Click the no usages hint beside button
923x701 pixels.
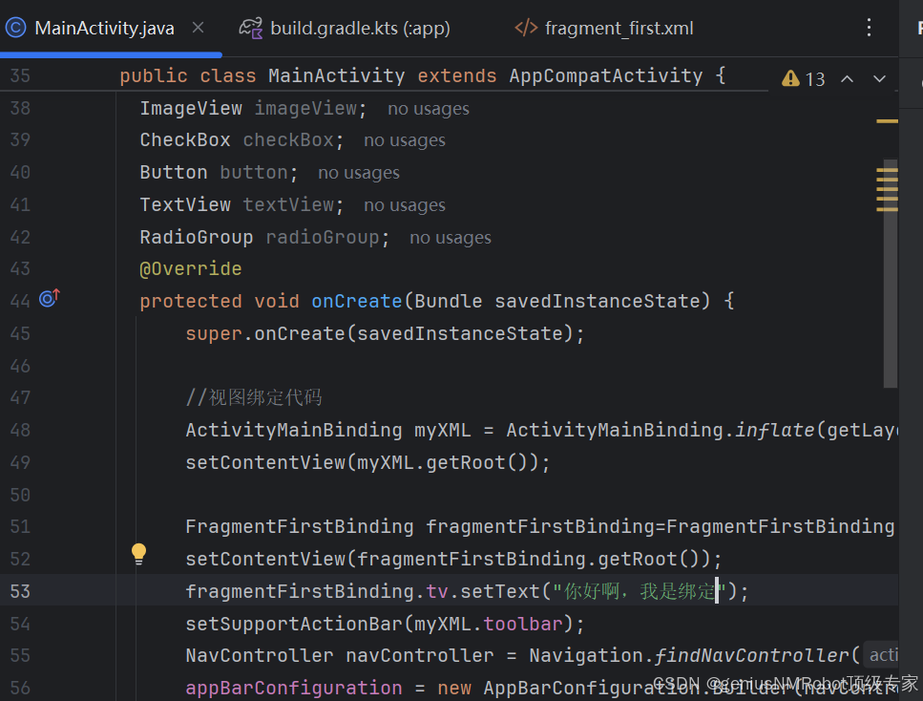[x=358, y=172]
